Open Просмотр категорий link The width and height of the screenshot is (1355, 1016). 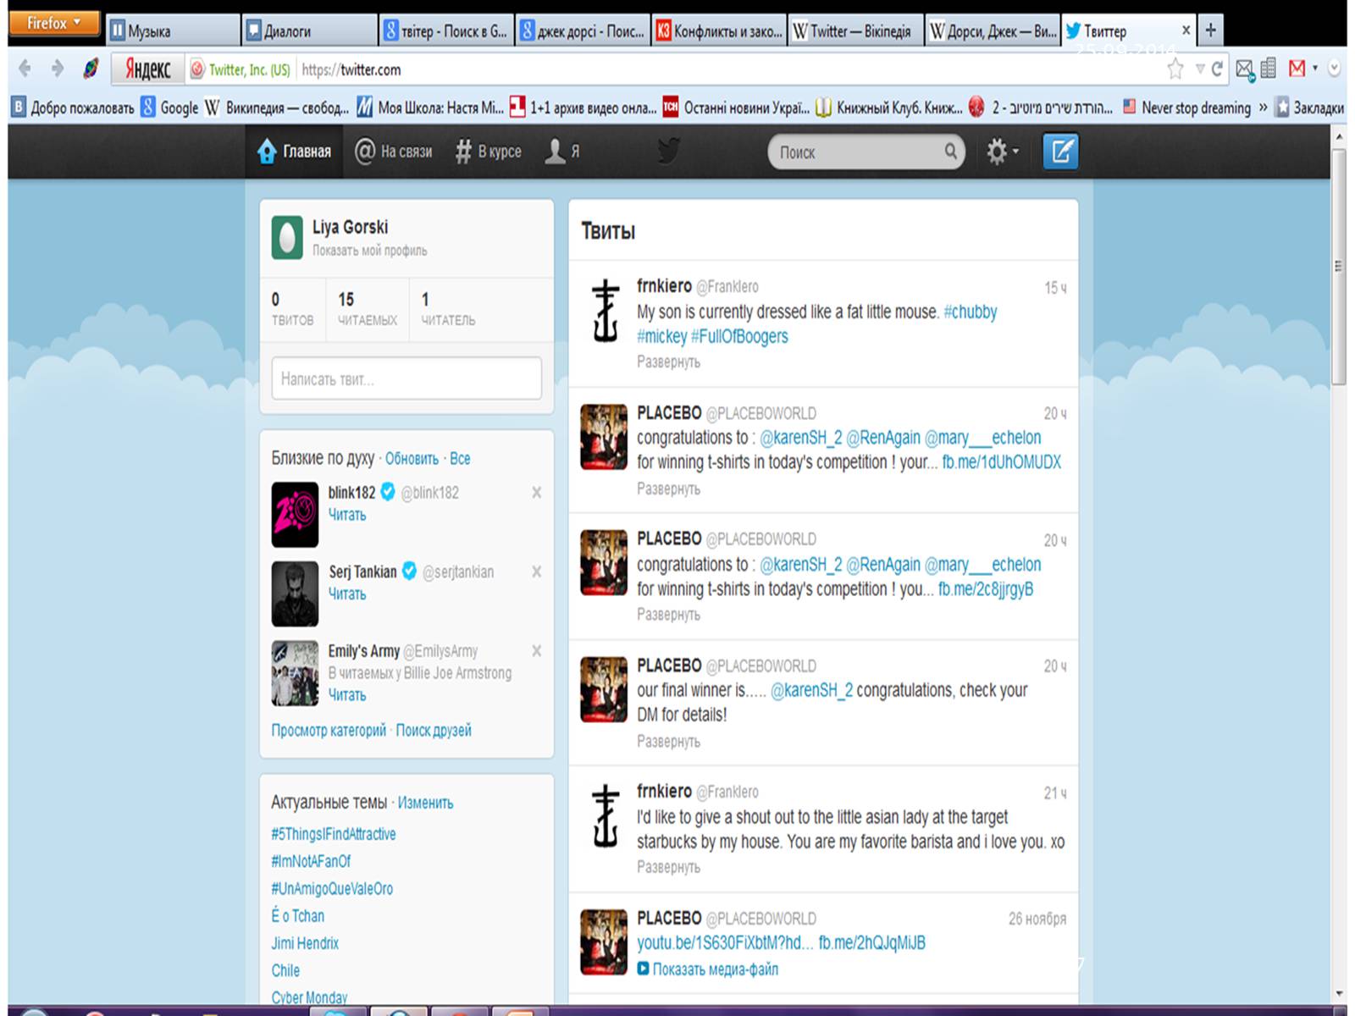329,731
